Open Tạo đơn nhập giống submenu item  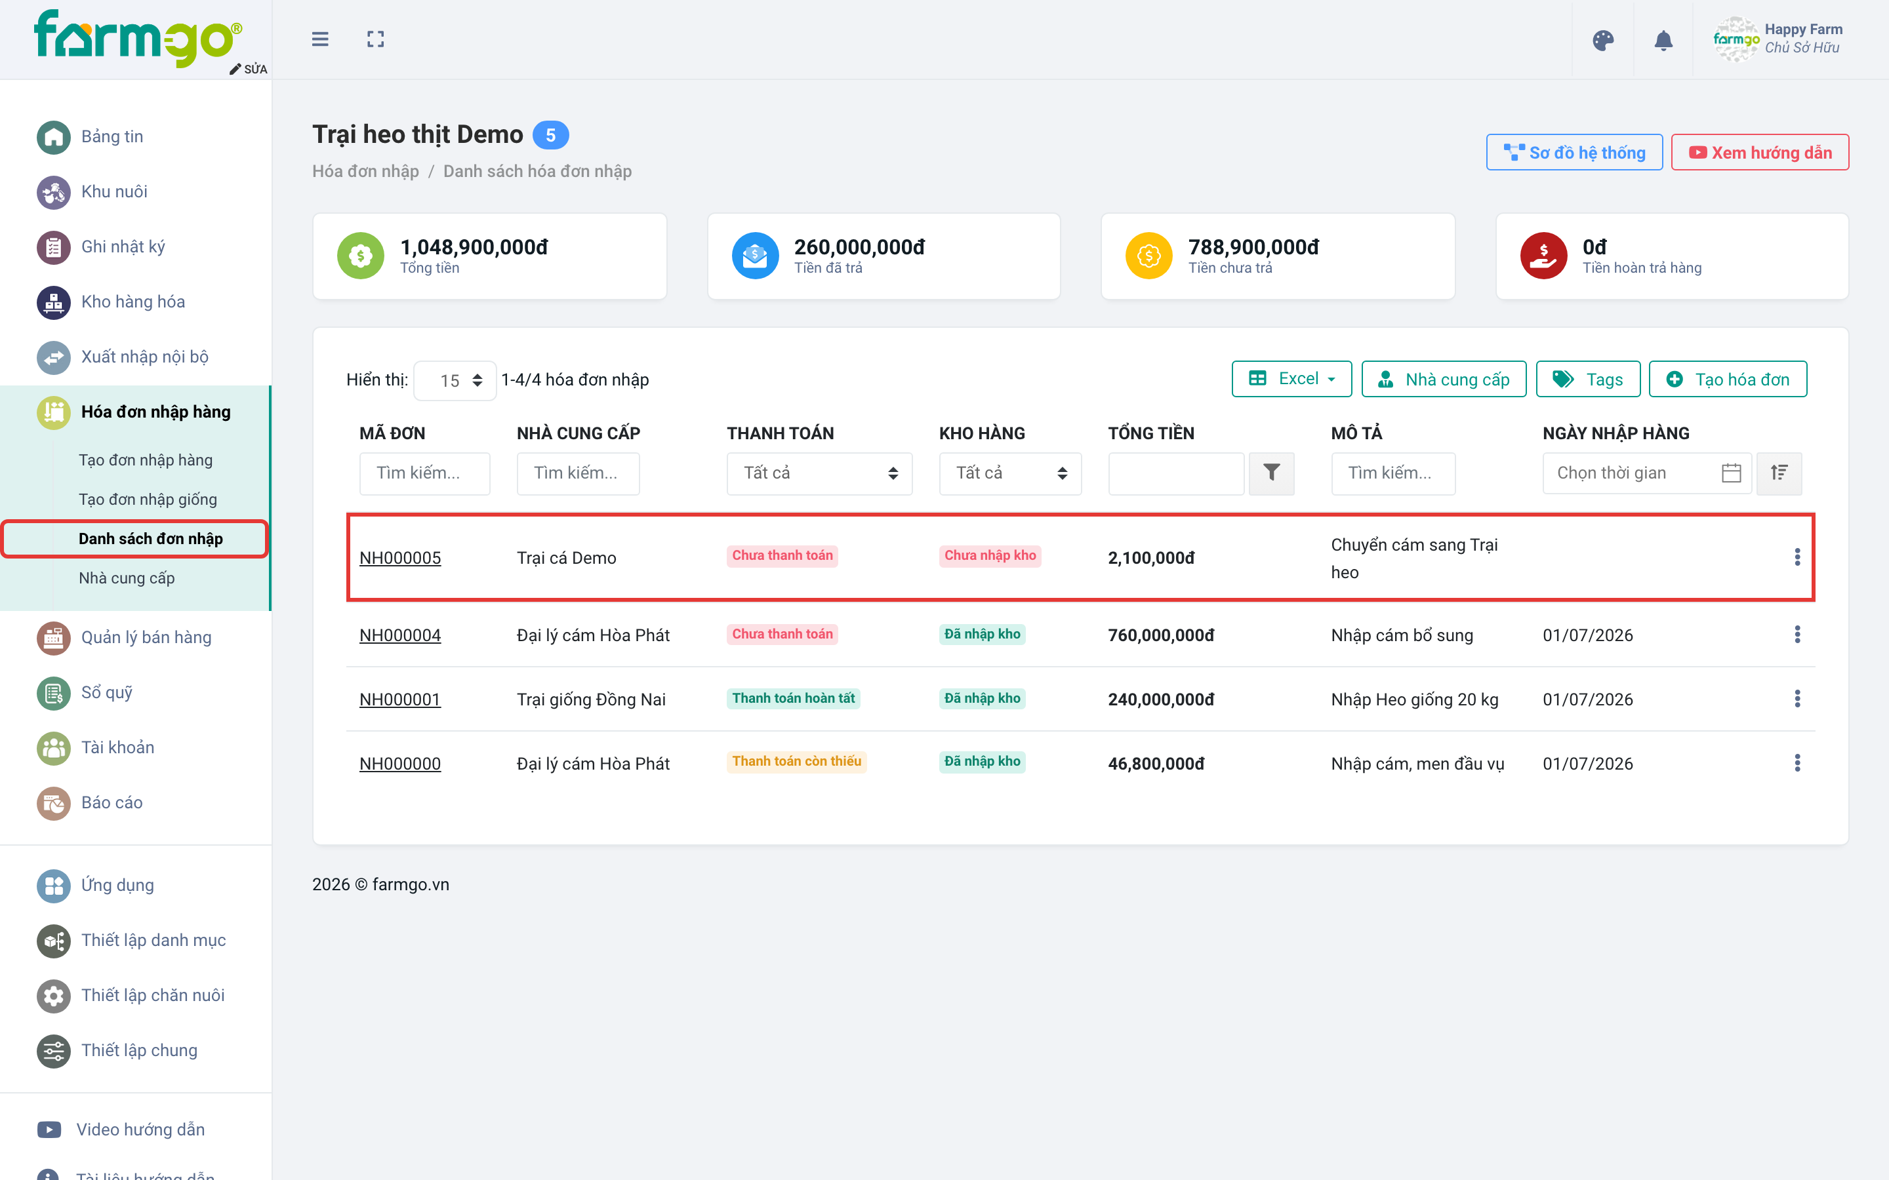tap(148, 500)
